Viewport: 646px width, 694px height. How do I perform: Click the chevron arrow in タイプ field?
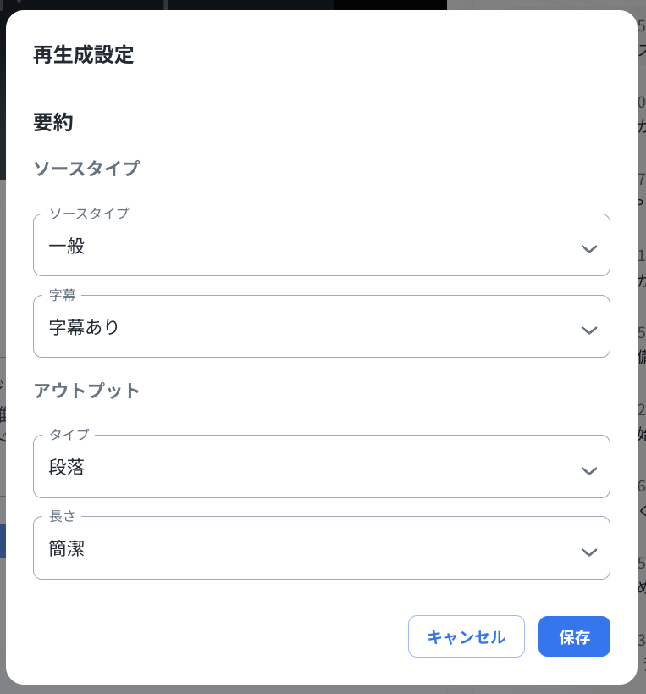589,470
